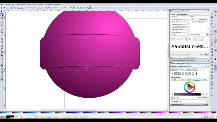Select the Eraser tool
The width and height of the screenshot is (217, 122).
pyautogui.click(x=2, y=62)
